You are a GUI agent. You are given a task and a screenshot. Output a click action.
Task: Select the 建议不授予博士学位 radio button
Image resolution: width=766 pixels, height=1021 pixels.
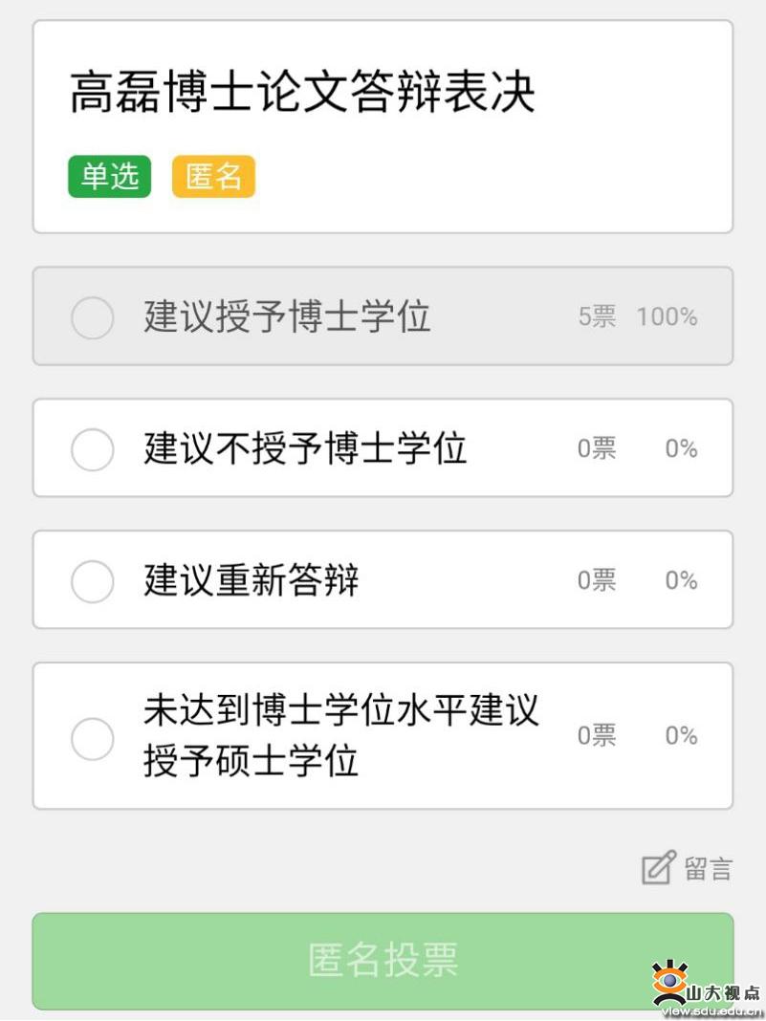click(x=92, y=449)
